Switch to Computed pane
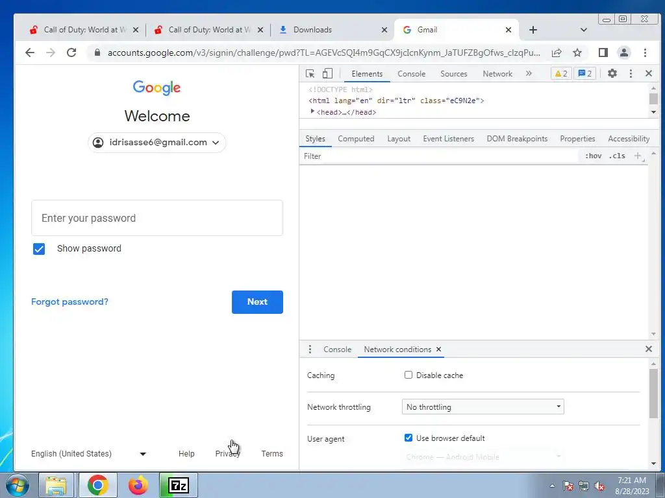 (x=356, y=139)
